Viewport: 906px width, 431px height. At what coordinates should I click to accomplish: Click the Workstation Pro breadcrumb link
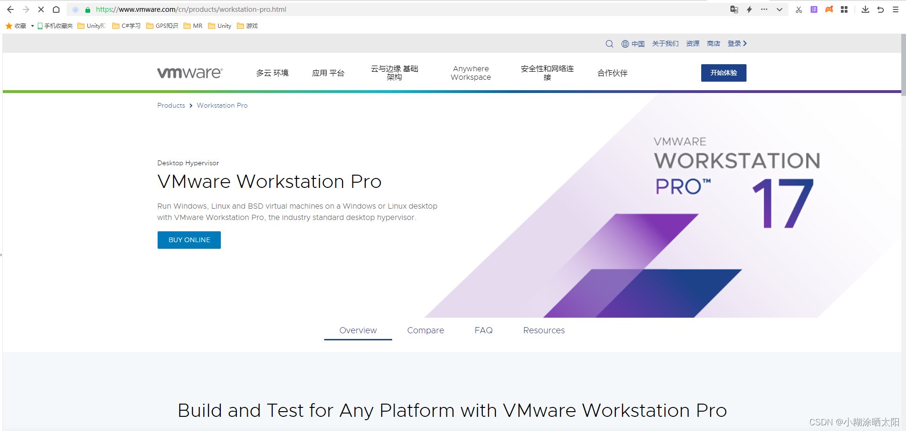tap(222, 105)
